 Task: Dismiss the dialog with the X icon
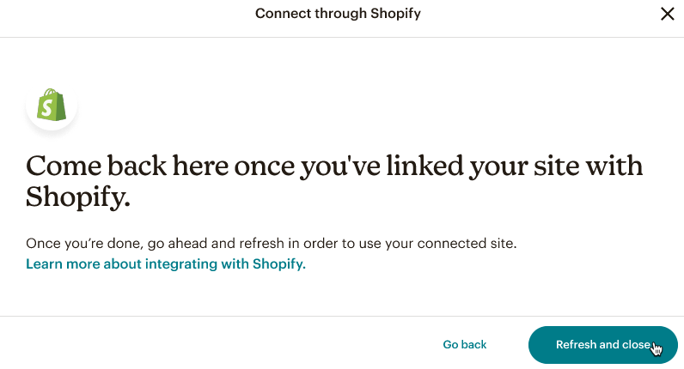point(667,14)
